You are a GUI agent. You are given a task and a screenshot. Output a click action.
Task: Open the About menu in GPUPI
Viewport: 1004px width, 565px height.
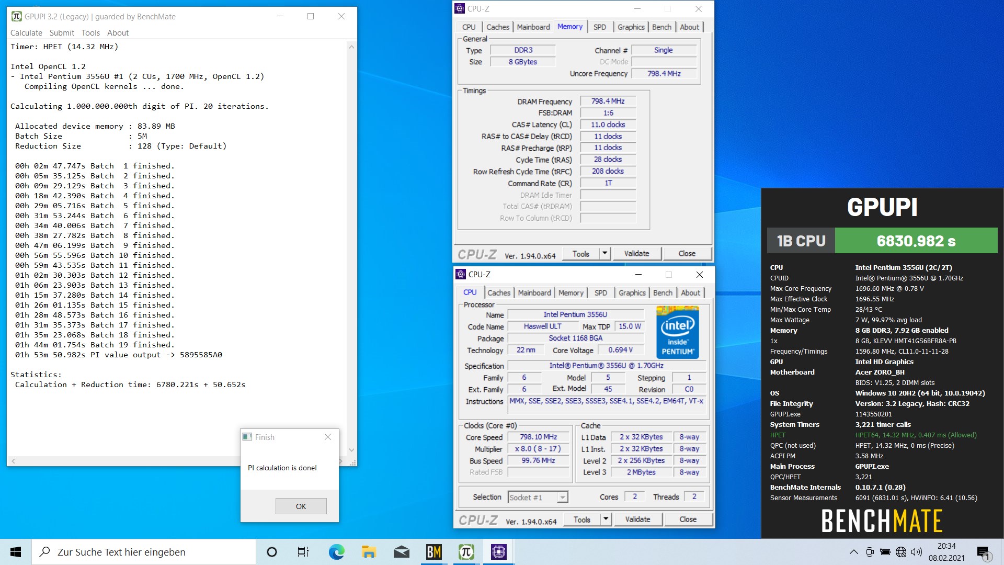pyautogui.click(x=118, y=32)
